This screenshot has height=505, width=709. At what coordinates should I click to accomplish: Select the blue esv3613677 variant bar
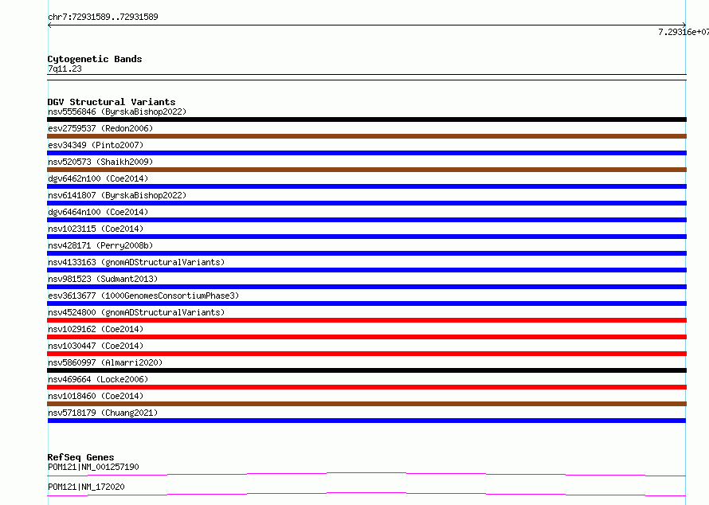point(366,303)
